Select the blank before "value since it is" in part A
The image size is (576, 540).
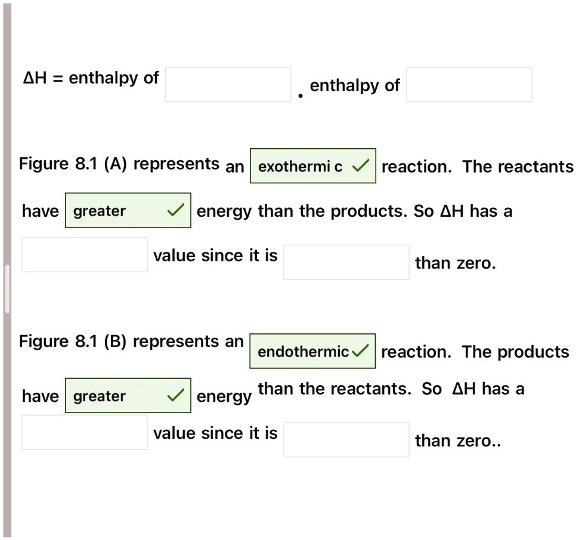tap(84, 254)
